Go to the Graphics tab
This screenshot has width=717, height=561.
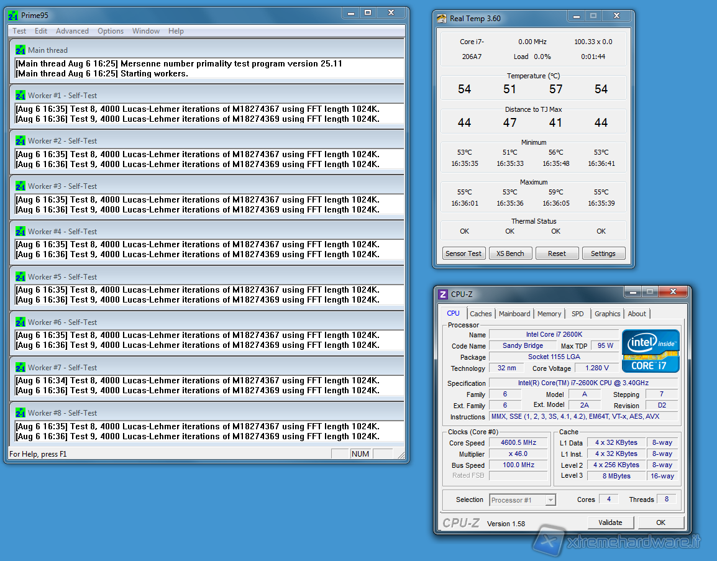(607, 314)
